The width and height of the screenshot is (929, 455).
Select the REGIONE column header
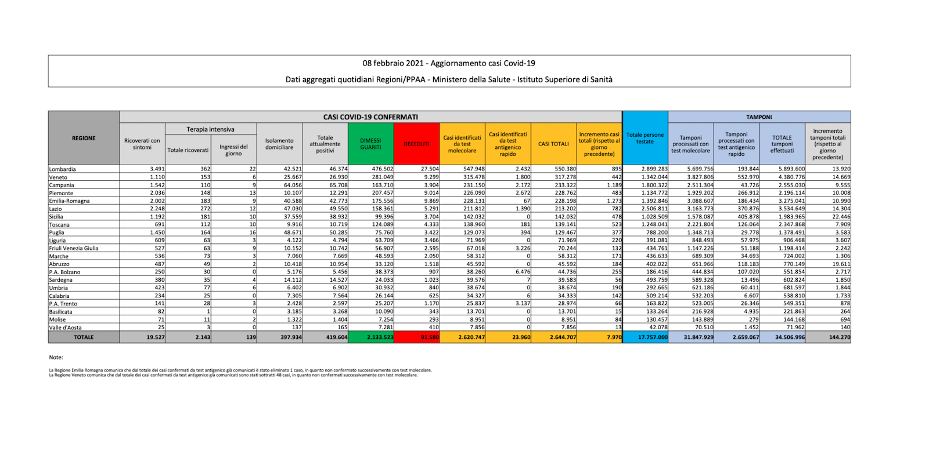(84, 138)
